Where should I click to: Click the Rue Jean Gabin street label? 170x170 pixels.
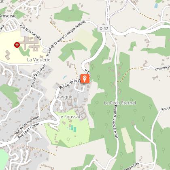coord(28,131)
